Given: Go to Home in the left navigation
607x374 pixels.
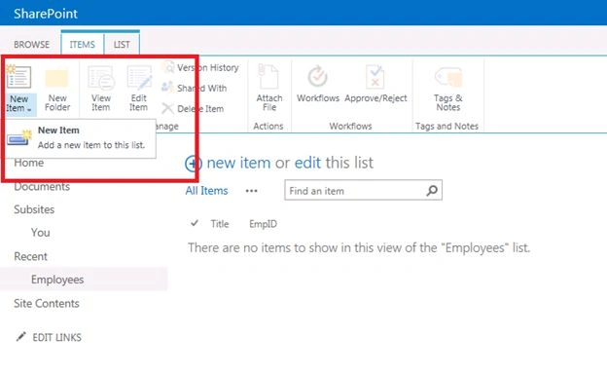Looking at the screenshot, I should (x=28, y=163).
